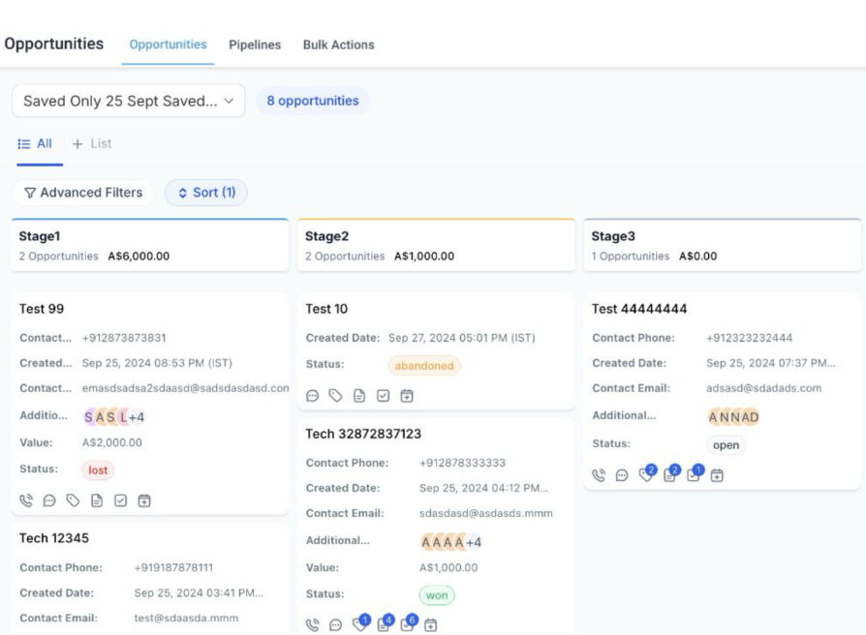Click the lost status badge
The width and height of the screenshot is (866, 635).
click(98, 470)
